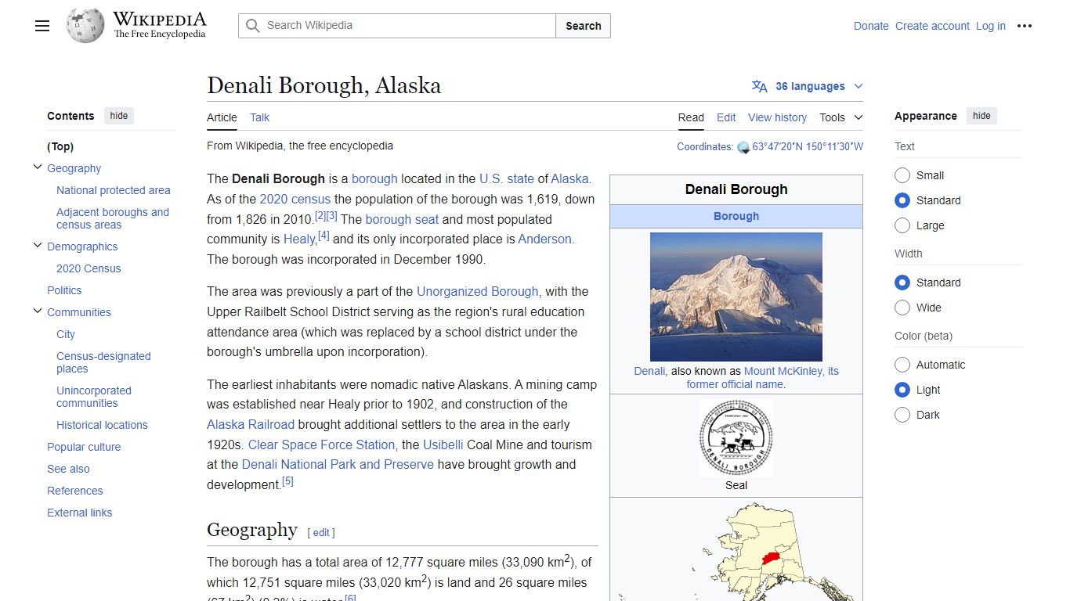The image size is (1070, 601).
Task: Open the Alaska location map image
Action: pos(736,552)
